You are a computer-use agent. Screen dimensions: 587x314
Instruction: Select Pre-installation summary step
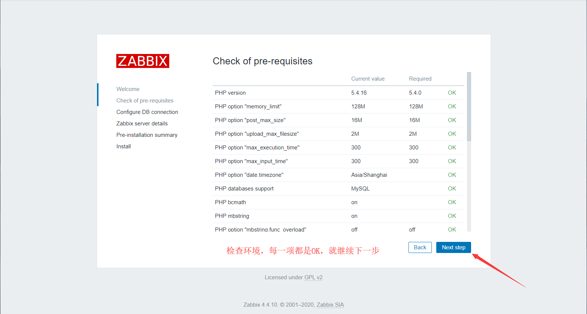pyautogui.click(x=147, y=135)
